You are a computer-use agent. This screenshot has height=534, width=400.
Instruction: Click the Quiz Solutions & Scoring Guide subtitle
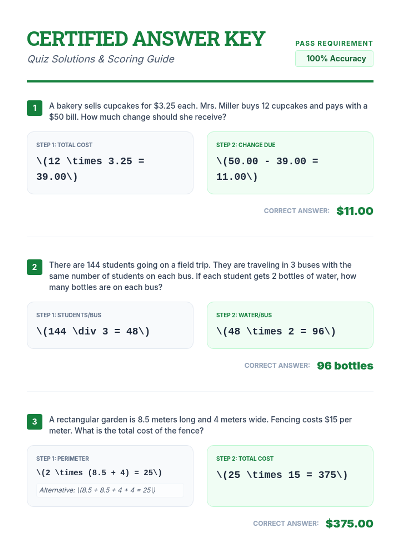click(x=101, y=59)
